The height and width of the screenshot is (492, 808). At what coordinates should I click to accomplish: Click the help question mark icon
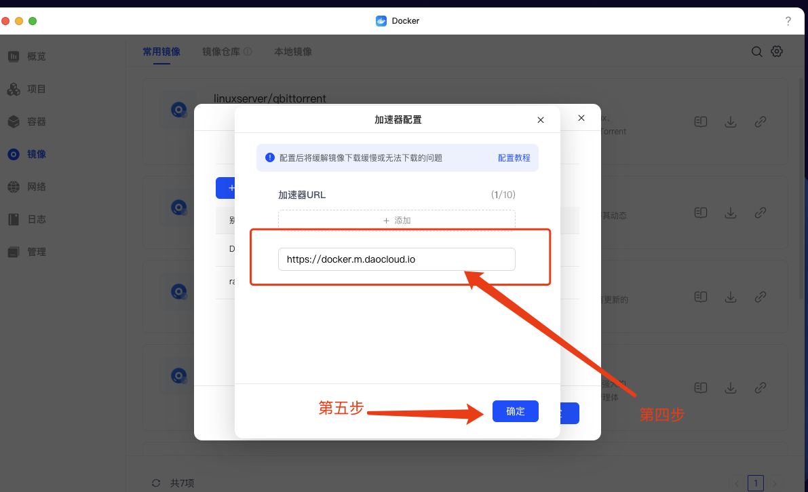pyautogui.click(x=788, y=21)
